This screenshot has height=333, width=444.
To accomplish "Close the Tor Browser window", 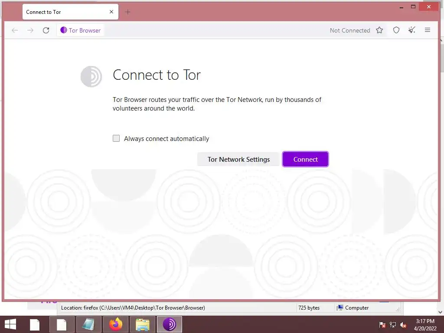I will pos(429,7).
